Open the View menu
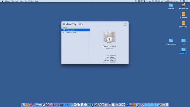190x107 pixels. 21,1
